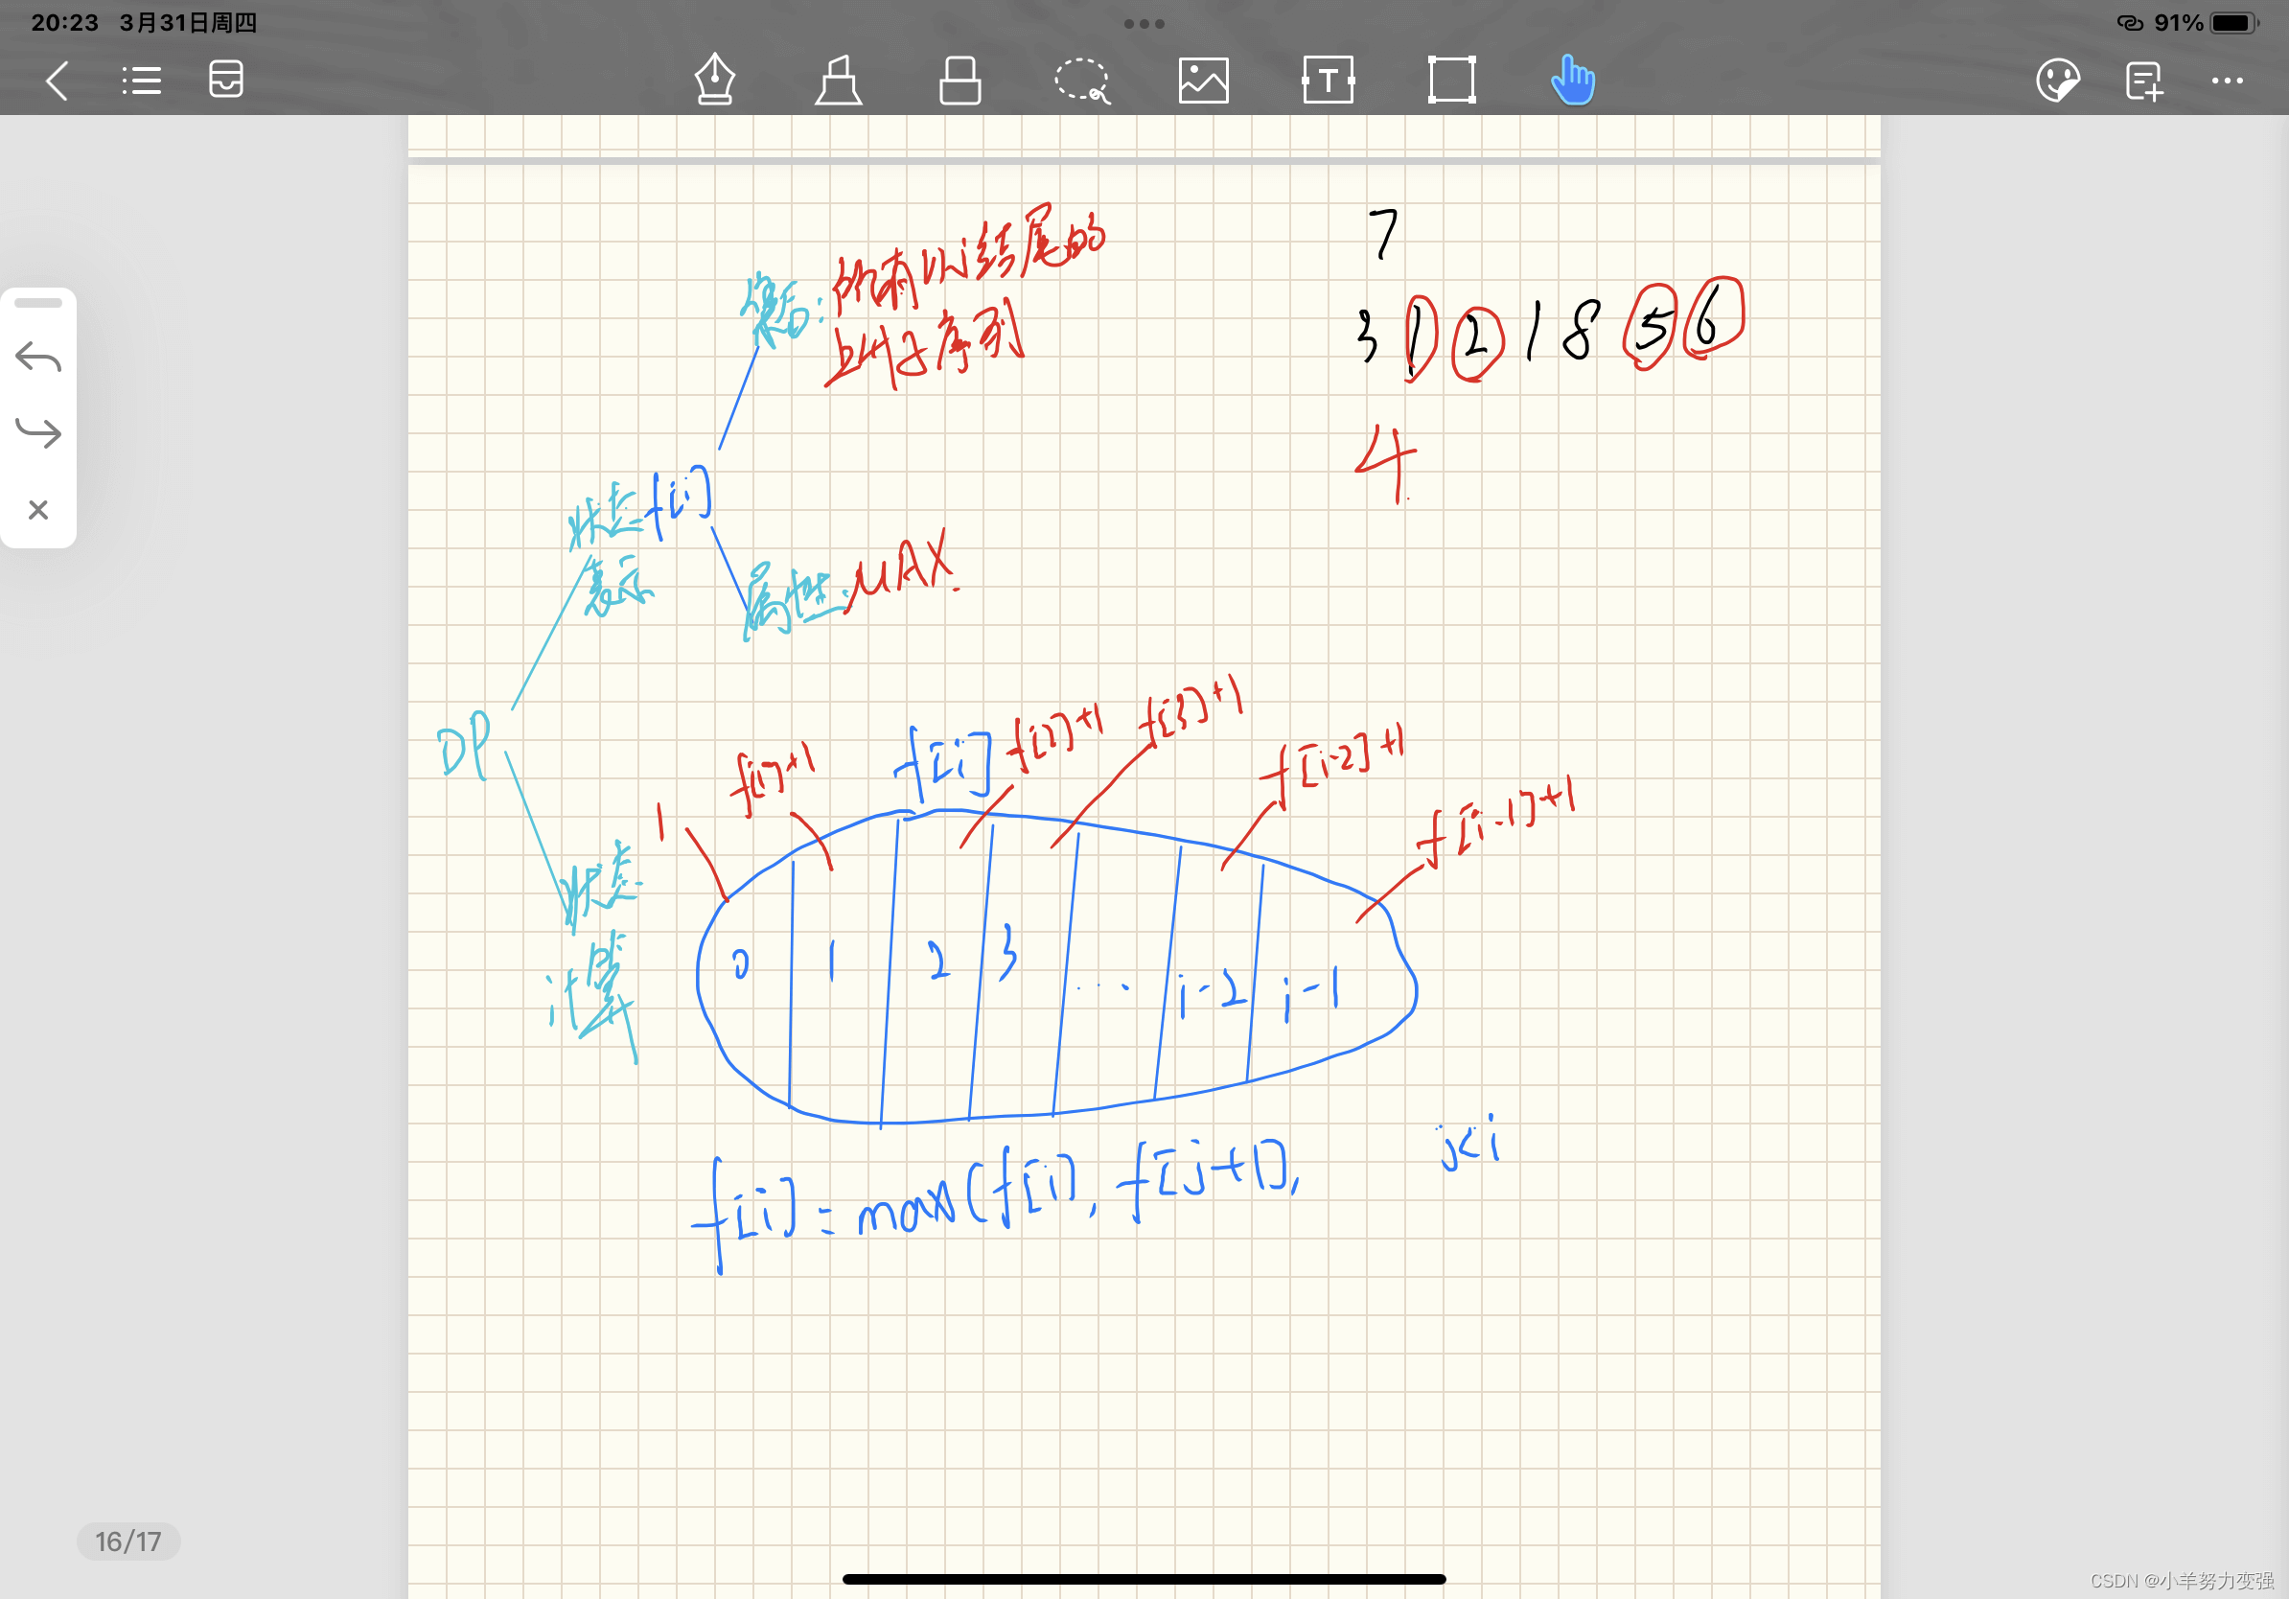Select the Lasso selection tool

point(1083,80)
